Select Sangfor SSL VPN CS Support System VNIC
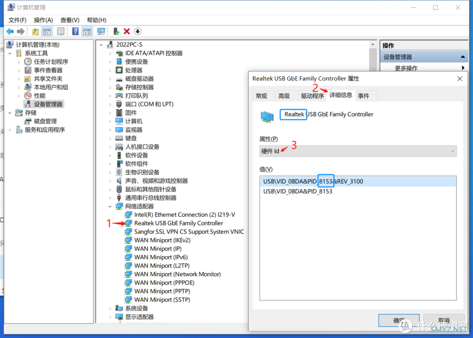 pos(189,232)
